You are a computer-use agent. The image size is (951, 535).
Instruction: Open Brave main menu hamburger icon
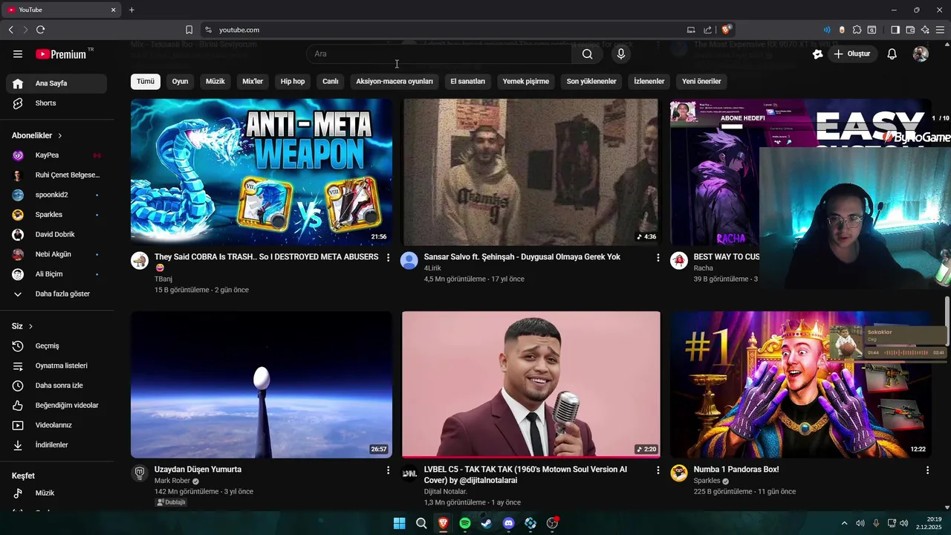click(x=941, y=30)
